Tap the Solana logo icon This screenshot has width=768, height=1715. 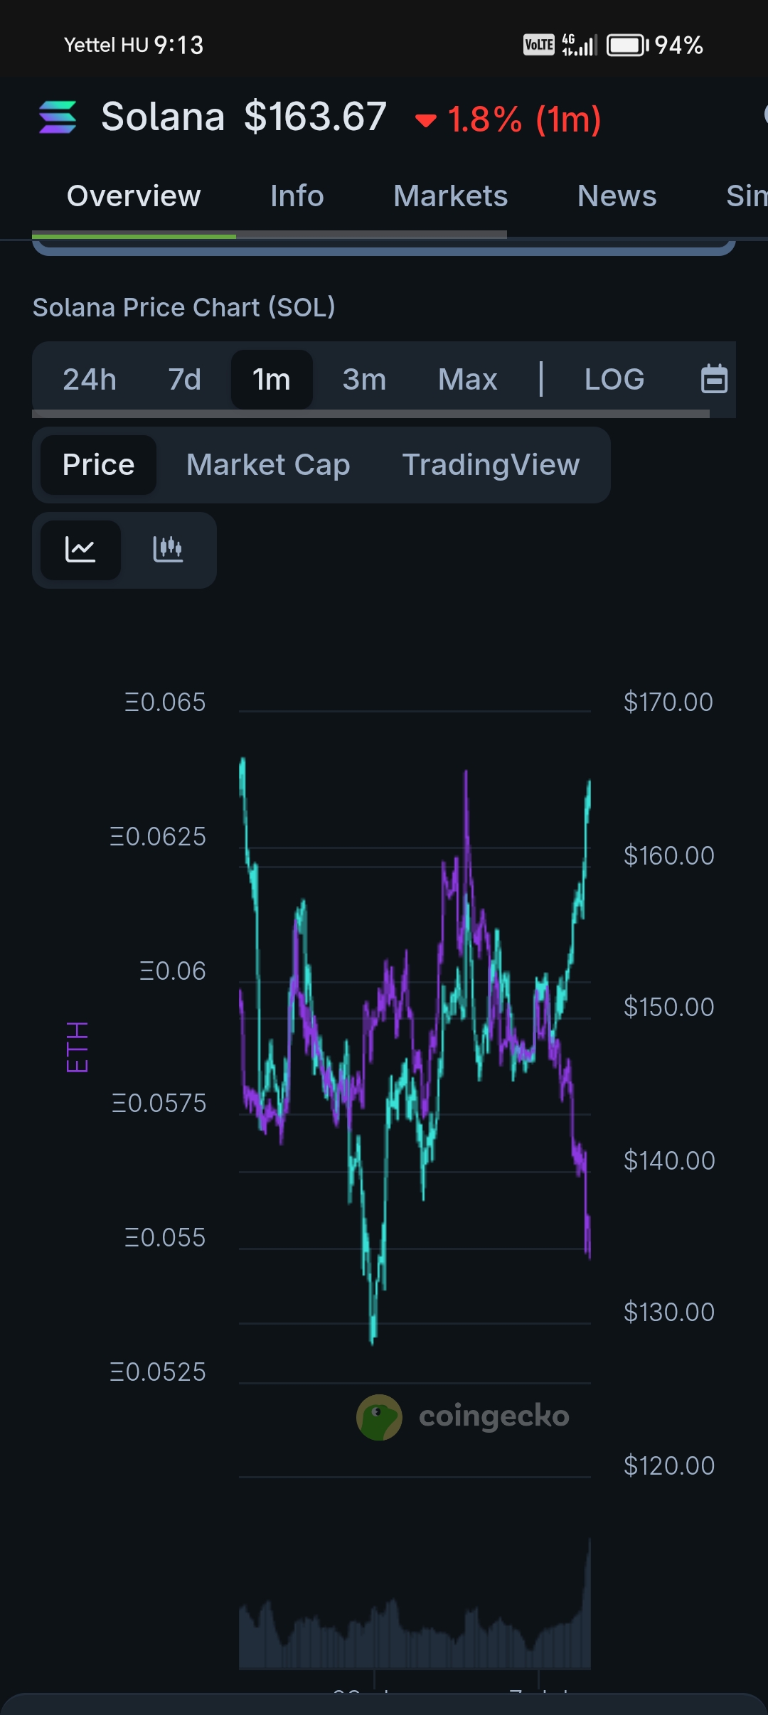(x=58, y=117)
